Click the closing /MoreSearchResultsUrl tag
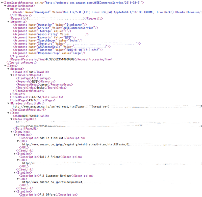The height and width of the screenshot is (197, 202). [x=28, y=110]
